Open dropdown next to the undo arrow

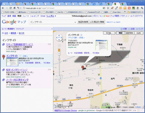(21, 8)
